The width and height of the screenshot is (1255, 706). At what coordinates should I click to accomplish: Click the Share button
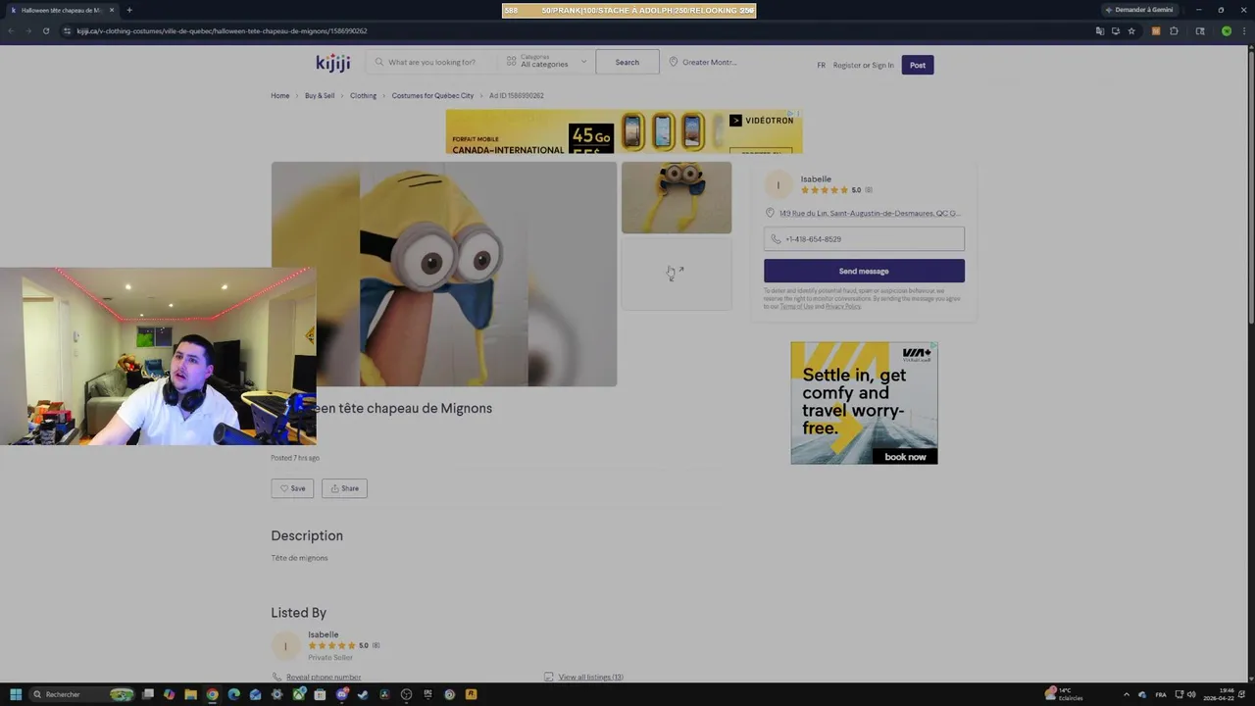point(344,488)
